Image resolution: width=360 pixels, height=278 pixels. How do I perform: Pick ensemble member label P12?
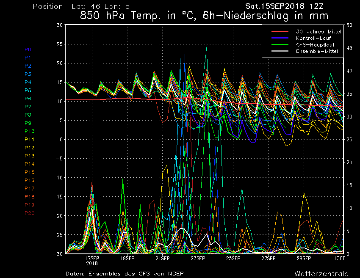(x=29, y=148)
